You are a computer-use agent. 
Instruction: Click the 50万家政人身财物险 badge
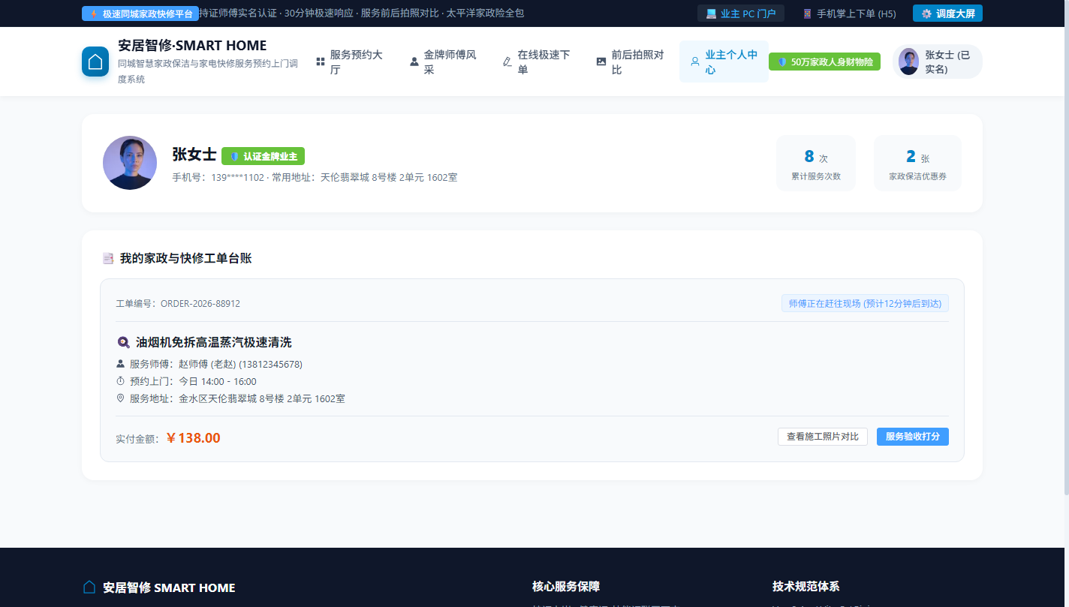[x=824, y=62]
